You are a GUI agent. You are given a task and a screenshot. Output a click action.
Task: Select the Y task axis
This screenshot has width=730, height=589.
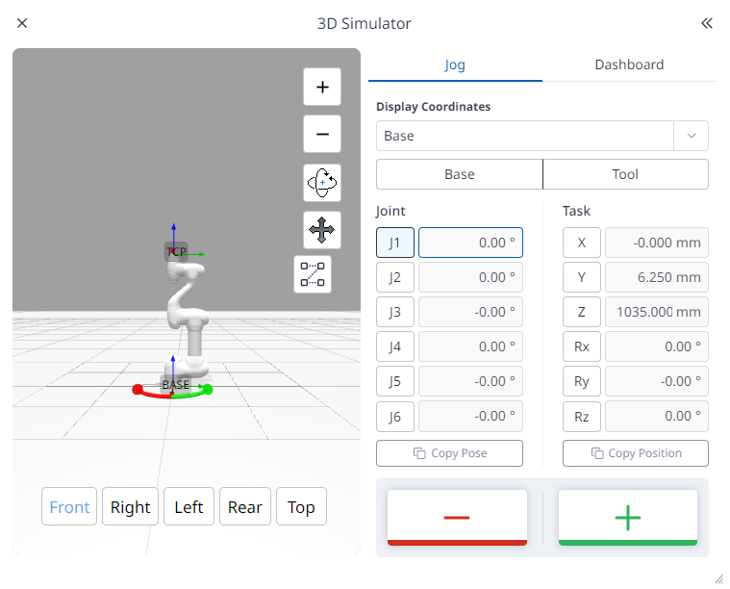(582, 277)
